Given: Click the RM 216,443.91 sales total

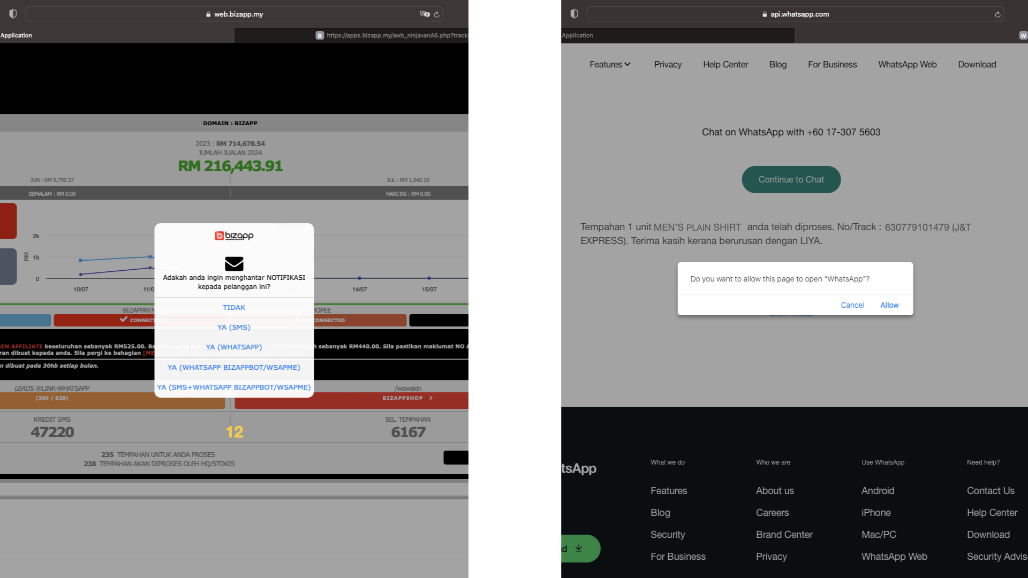Looking at the screenshot, I should (x=230, y=166).
